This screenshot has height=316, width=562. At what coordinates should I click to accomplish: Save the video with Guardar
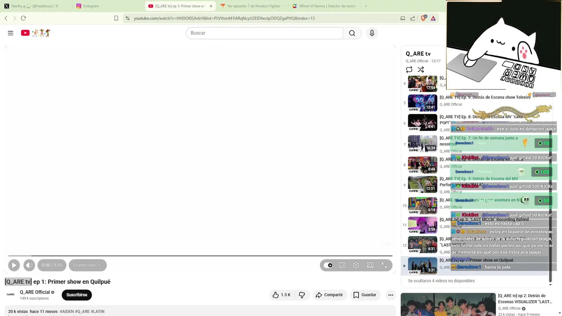click(x=365, y=295)
